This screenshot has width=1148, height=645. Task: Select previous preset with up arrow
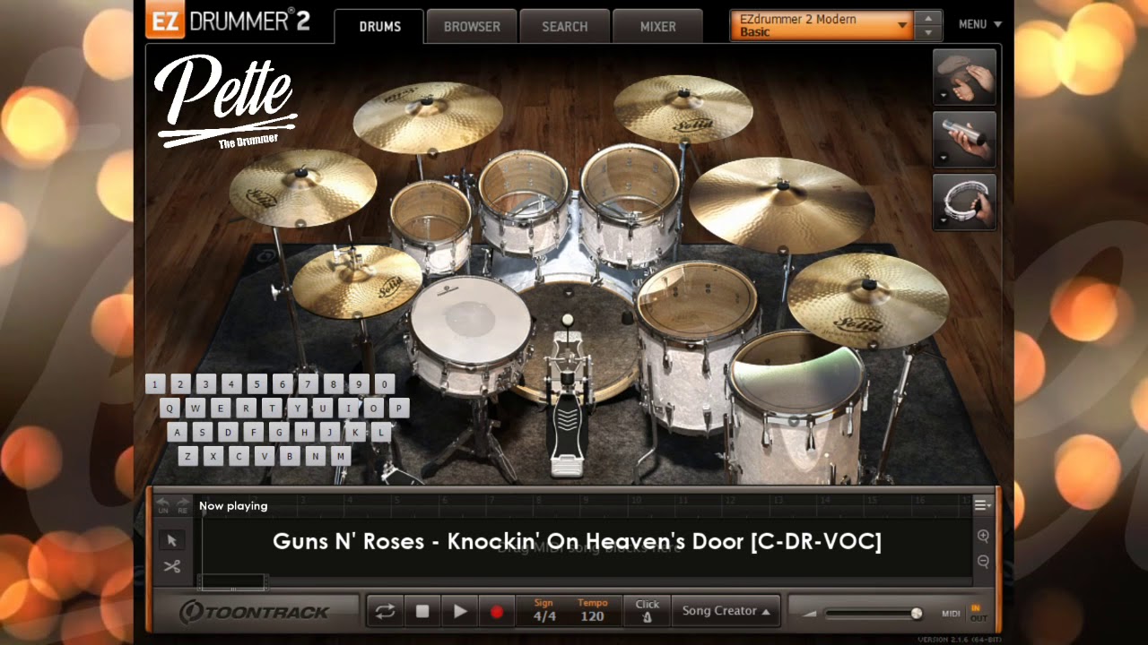tap(928, 18)
